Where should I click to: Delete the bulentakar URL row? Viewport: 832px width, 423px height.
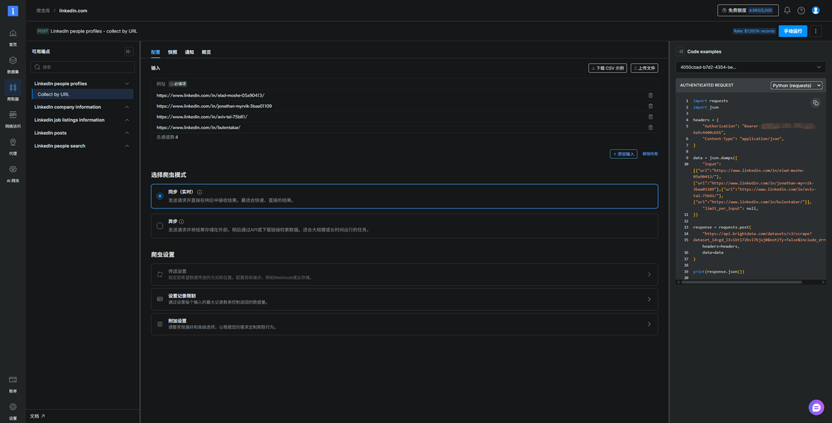pos(651,127)
